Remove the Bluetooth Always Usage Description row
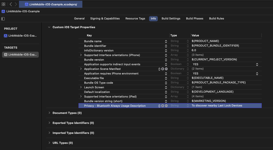 click(166, 106)
